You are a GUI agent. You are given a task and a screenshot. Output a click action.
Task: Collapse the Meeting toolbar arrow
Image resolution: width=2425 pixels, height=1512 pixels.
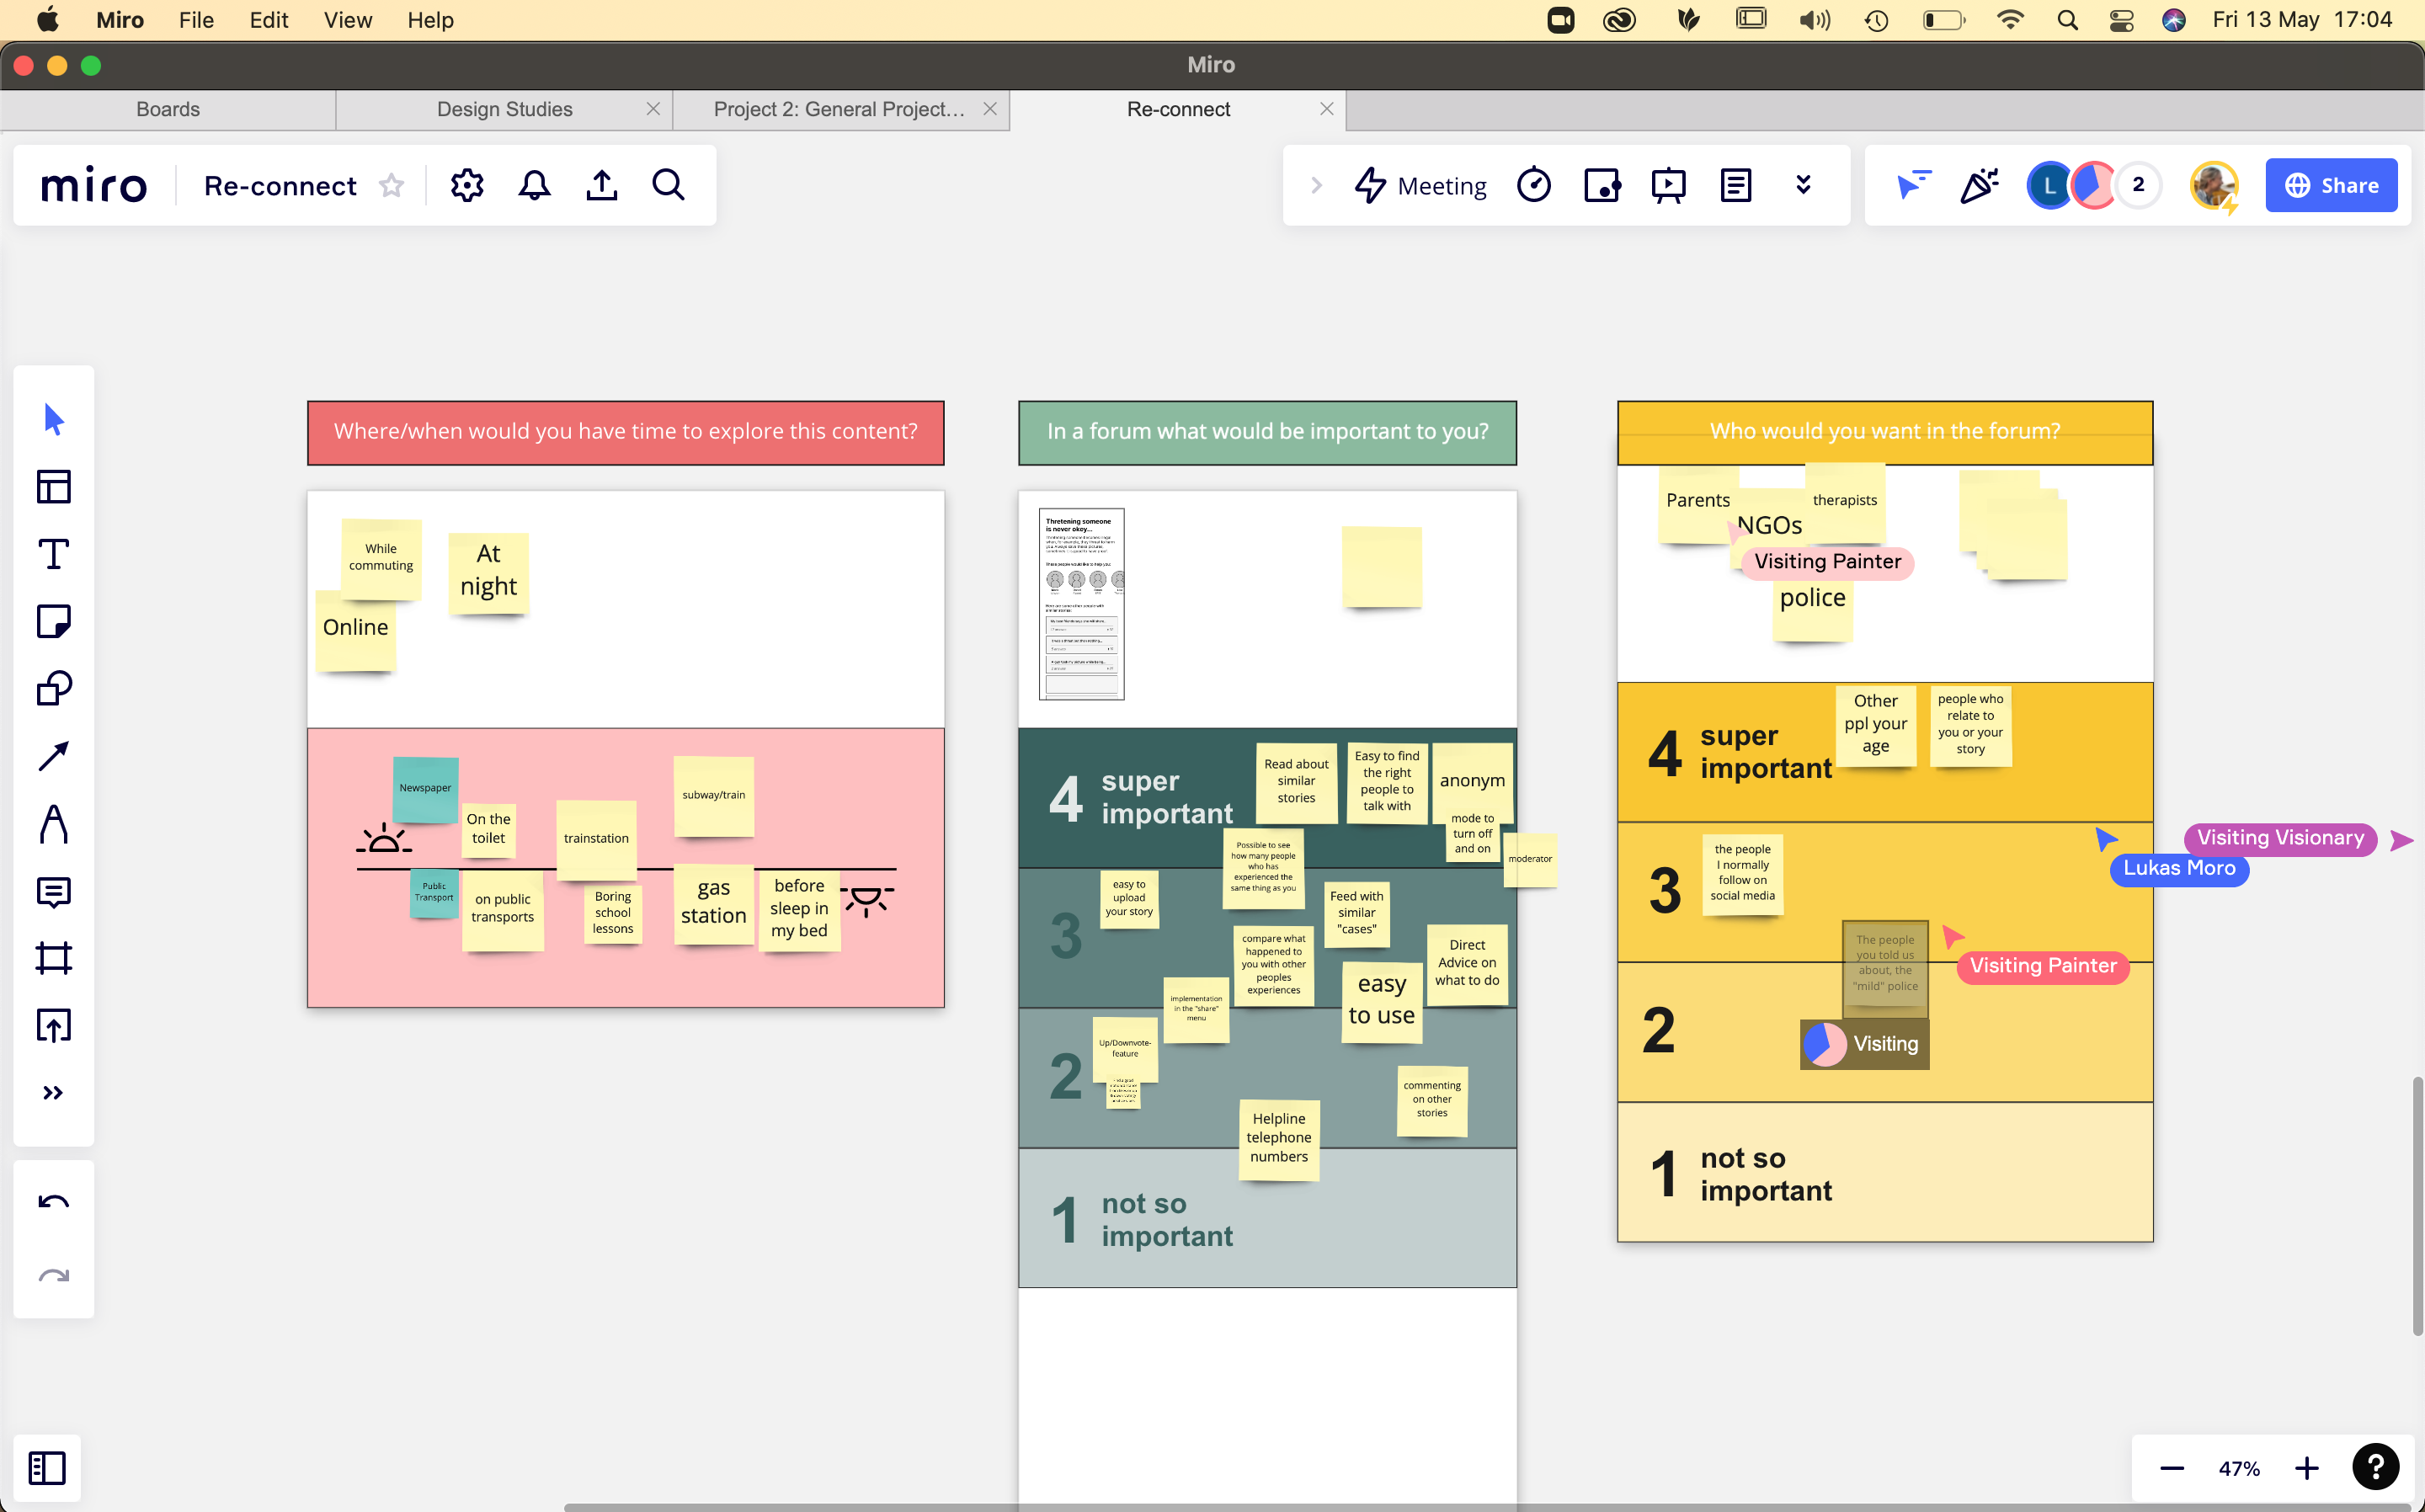click(1316, 186)
